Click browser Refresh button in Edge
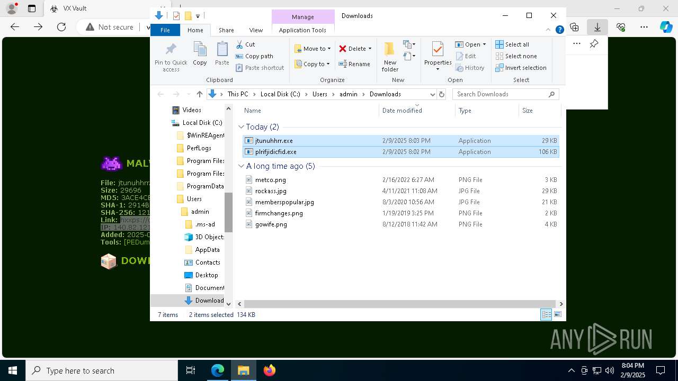 (61, 26)
